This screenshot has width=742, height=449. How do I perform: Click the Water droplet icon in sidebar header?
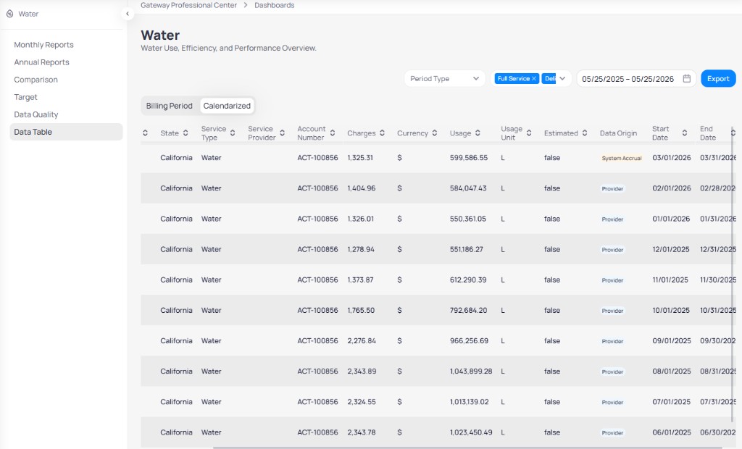click(x=9, y=14)
